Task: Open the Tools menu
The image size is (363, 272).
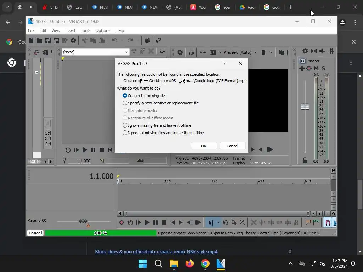Action: pyautogui.click(x=85, y=30)
